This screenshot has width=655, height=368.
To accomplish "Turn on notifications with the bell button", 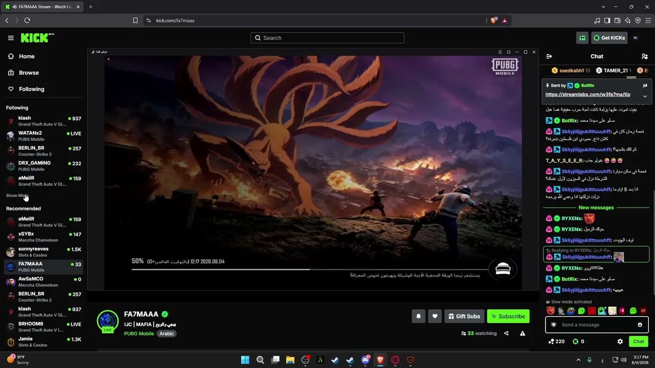I will pyautogui.click(x=418, y=316).
